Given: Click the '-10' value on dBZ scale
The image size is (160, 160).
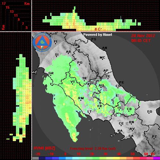Looking at the screenshot, I should pos(51,154).
